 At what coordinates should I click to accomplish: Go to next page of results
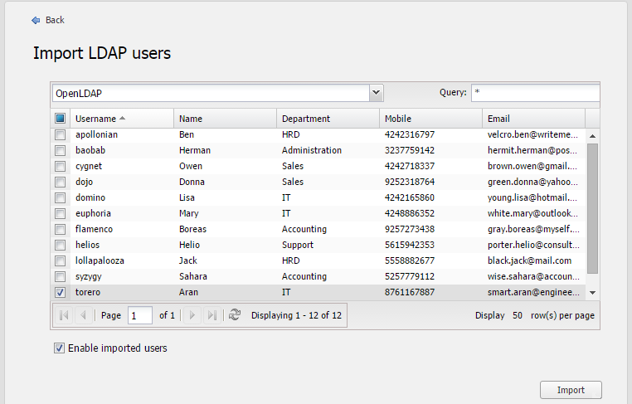[x=192, y=315]
